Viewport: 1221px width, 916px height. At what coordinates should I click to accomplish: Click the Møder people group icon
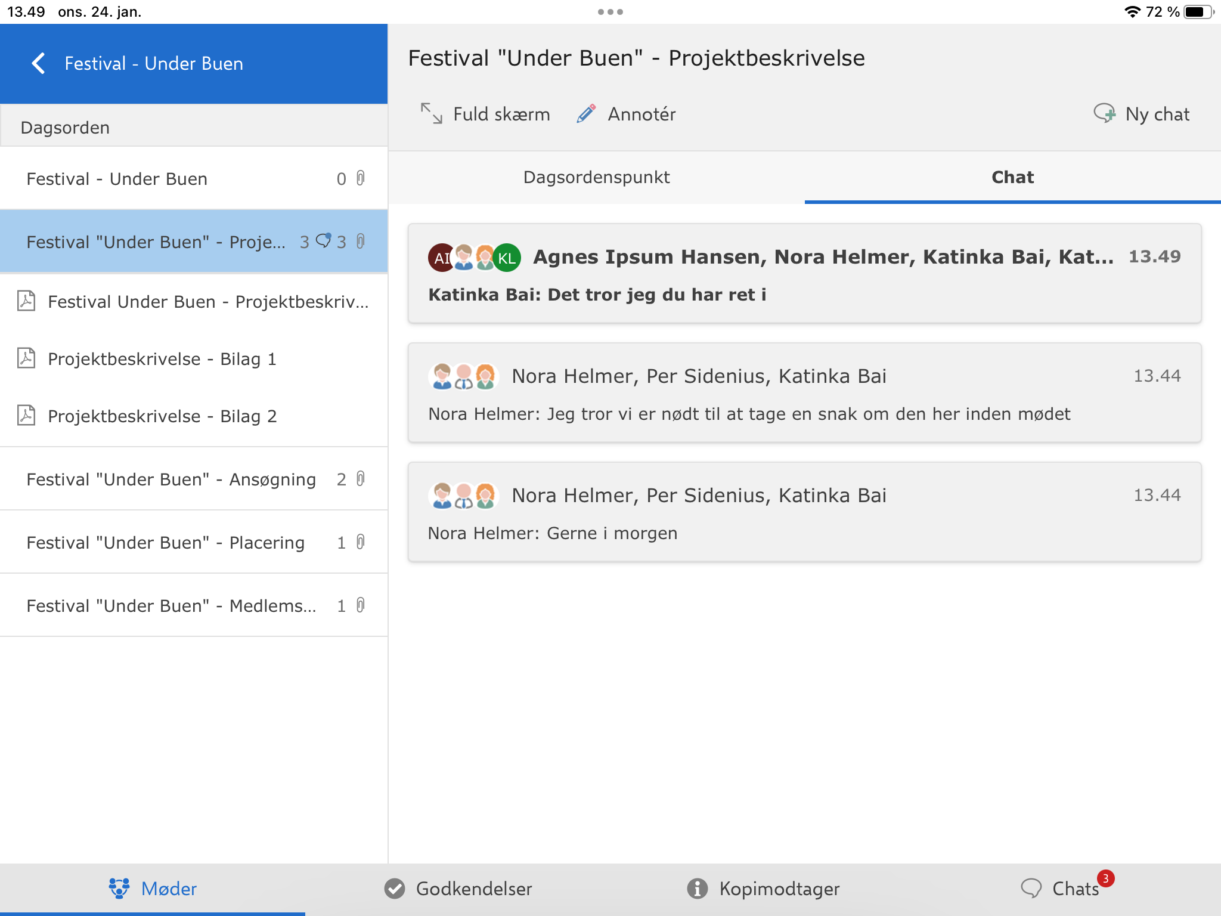(x=119, y=888)
